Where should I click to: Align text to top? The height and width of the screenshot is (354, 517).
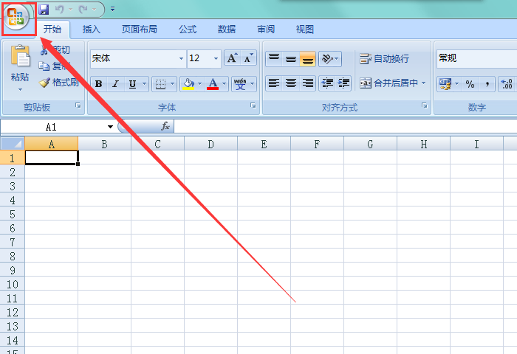pos(274,59)
